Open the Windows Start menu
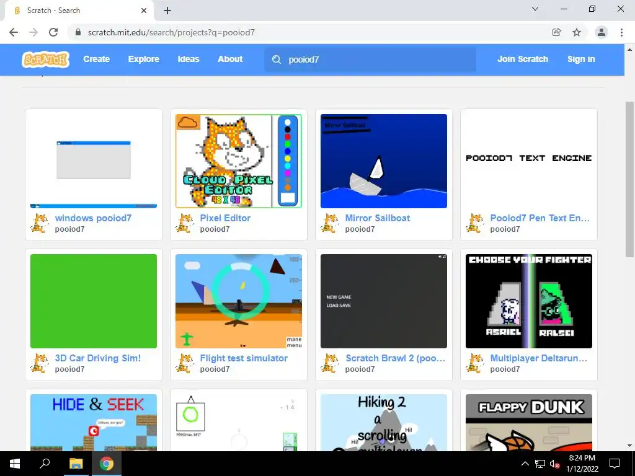Viewport: 635px width, 476px height. 15,464
